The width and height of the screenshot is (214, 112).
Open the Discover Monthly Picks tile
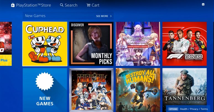tap(91, 44)
